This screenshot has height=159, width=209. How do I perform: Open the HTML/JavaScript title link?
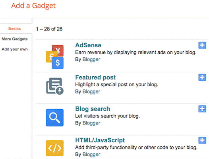click(x=100, y=140)
